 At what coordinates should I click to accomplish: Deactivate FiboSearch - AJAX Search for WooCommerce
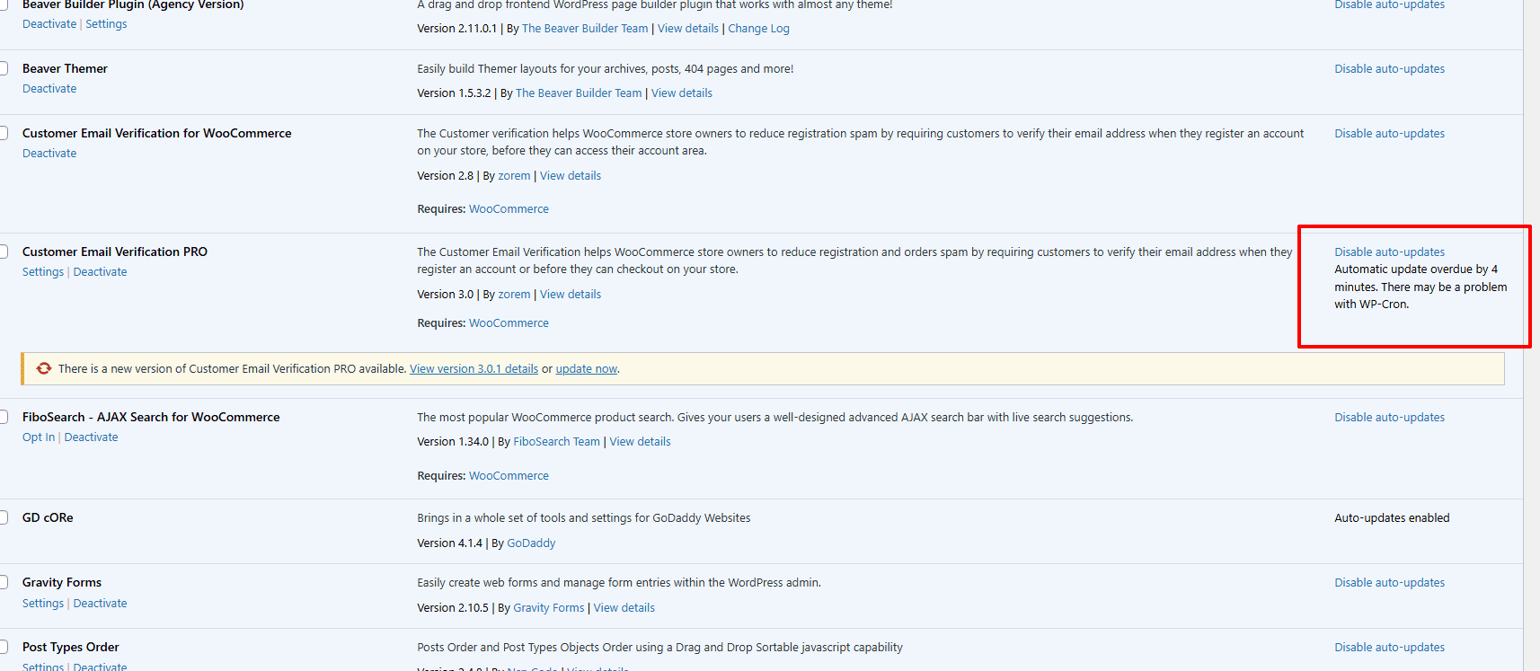91,437
